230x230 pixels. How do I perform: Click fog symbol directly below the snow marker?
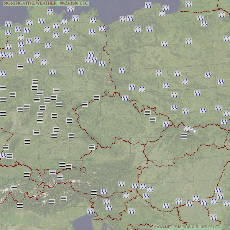tap(184, 136)
